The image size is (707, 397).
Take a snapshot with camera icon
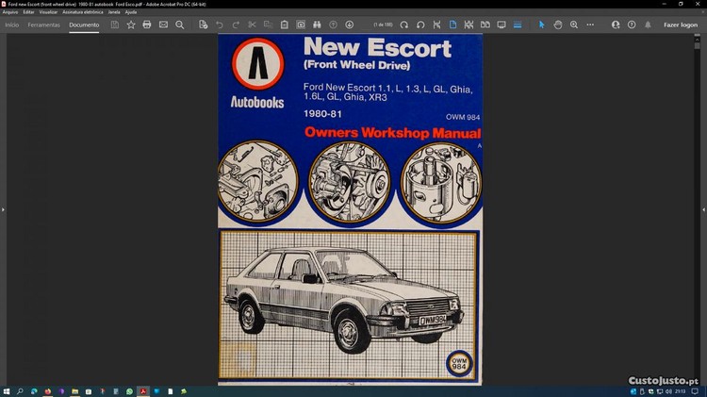[x=301, y=25]
